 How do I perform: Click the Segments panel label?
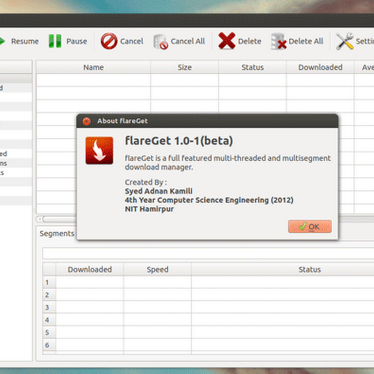point(57,233)
